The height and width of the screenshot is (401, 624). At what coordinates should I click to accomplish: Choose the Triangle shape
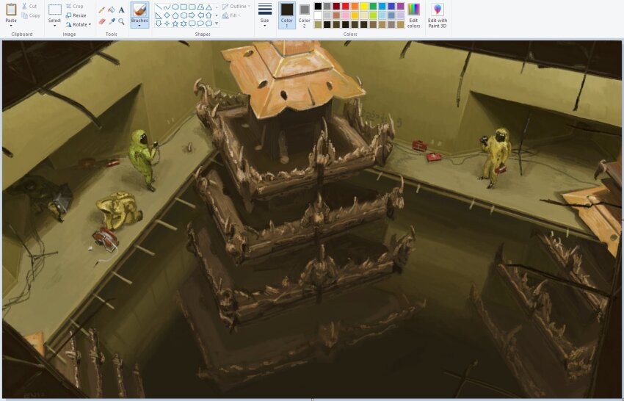click(208, 7)
